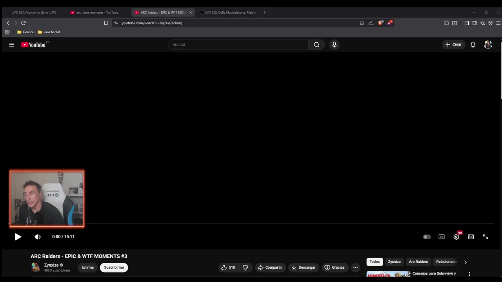The width and height of the screenshot is (502, 282).
Task: Open tab search icon in toolbar
Action: [x=455, y=23]
